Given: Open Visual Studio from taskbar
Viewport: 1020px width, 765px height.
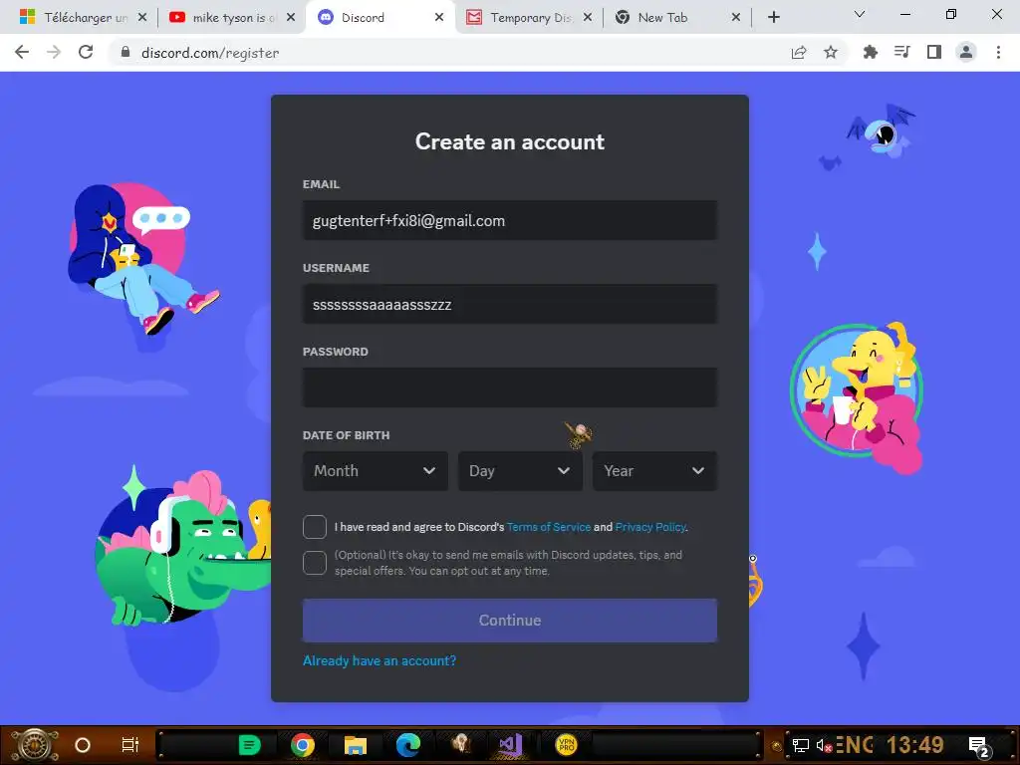Looking at the screenshot, I should click(511, 745).
